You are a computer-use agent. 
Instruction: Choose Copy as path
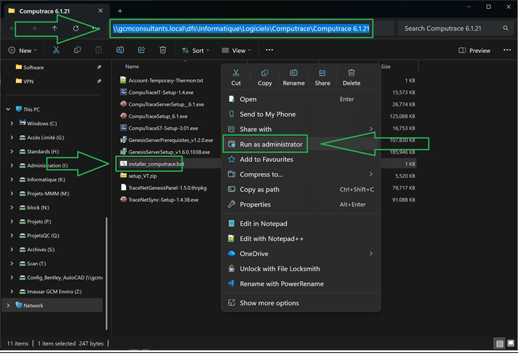pyautogui.click(x=300, y=189)
